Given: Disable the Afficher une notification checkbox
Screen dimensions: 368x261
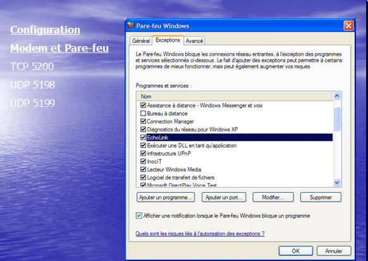Looking at the screenshot, I should tap(139, 215).
